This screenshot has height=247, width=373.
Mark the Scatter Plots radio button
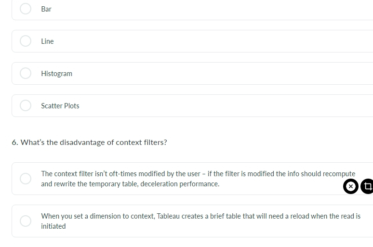click(x=26, y=105)
